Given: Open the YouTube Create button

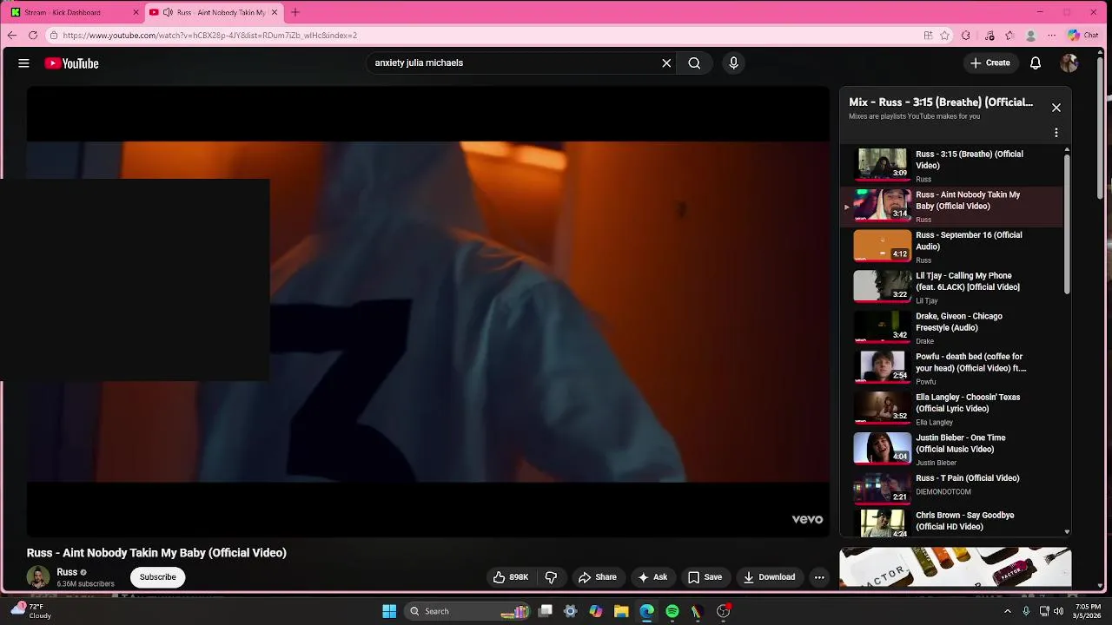Looking at the screenshot, I should click(990, 63).
